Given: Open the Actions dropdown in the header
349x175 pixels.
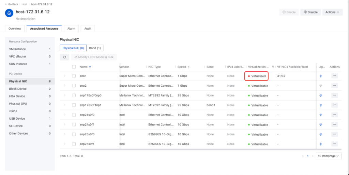Looking at the screenshot, I should (332, 12).
